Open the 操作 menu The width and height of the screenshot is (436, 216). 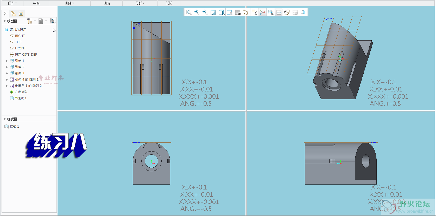tap(12, 3)
